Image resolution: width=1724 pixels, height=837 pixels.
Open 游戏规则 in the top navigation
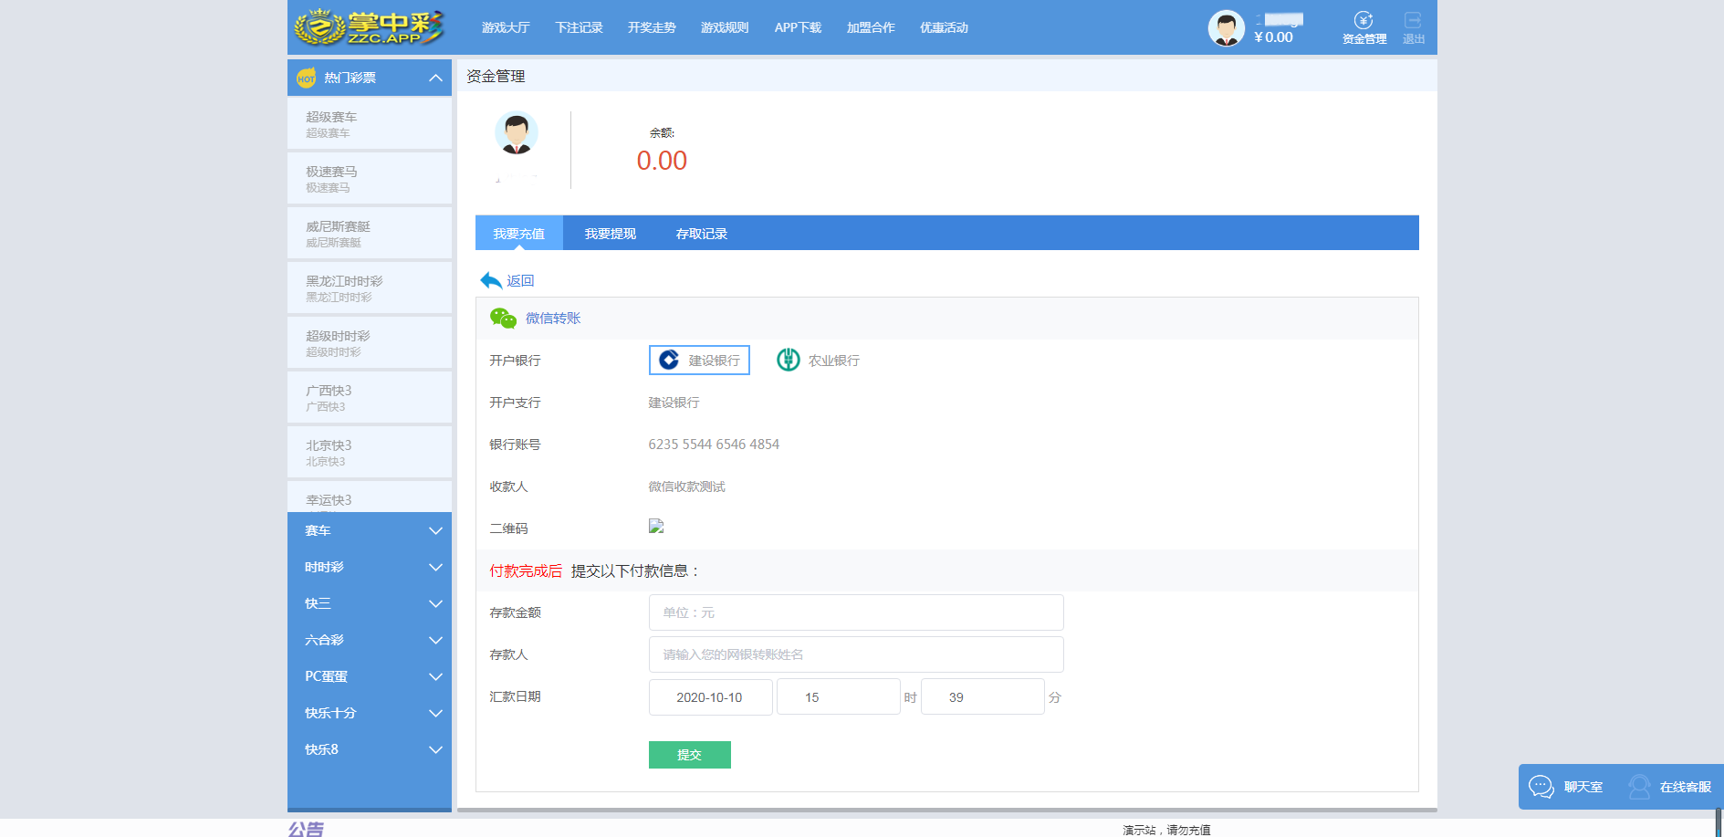pyautogui.click(x=725, y=28)
